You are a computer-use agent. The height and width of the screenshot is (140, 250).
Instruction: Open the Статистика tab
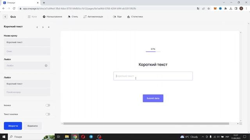[x=135, y=17]
